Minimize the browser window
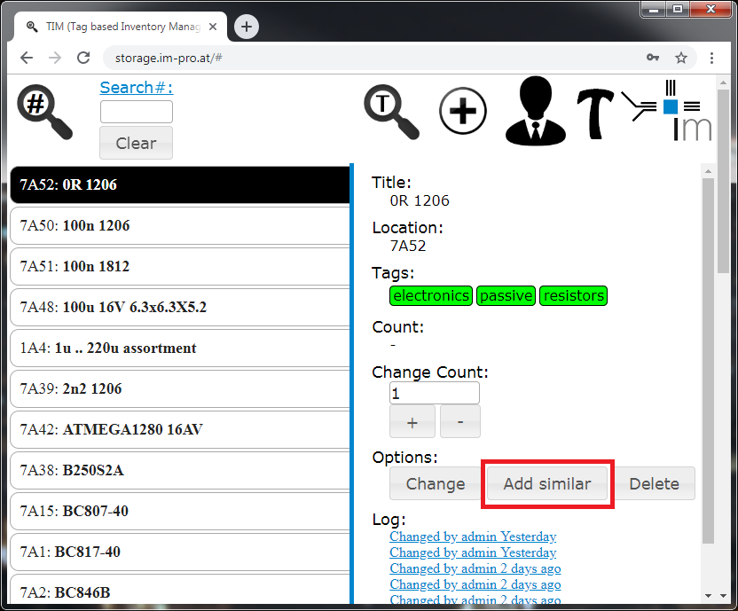The width and height of the screenshot is (738, 611). coord(654,9)
